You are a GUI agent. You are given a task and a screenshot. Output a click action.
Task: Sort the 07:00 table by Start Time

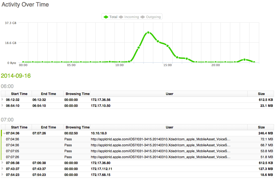[x=19, y=127]
